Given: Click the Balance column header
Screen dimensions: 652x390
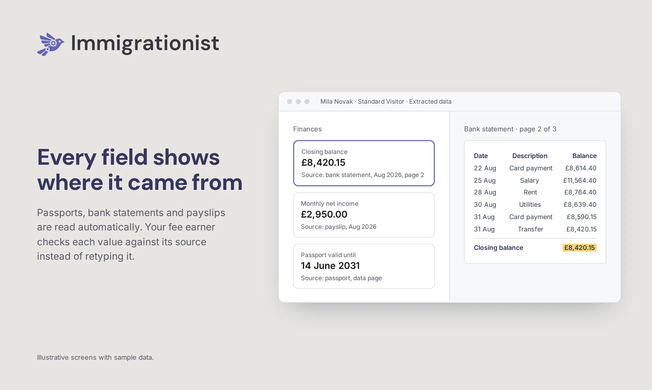Looking at the screenshot, I should (584, 156).
